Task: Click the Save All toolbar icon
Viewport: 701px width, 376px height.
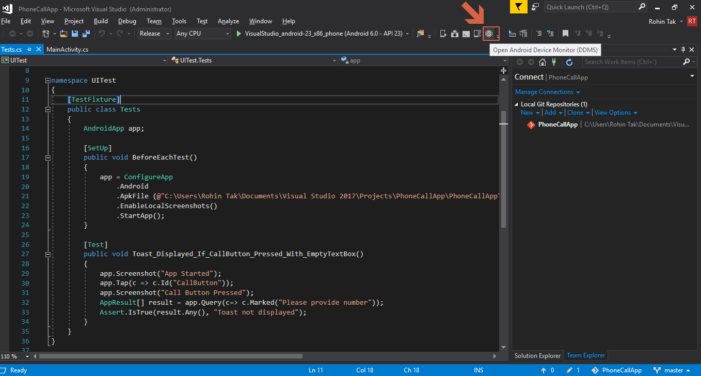Action: click(x=86, y=34)
